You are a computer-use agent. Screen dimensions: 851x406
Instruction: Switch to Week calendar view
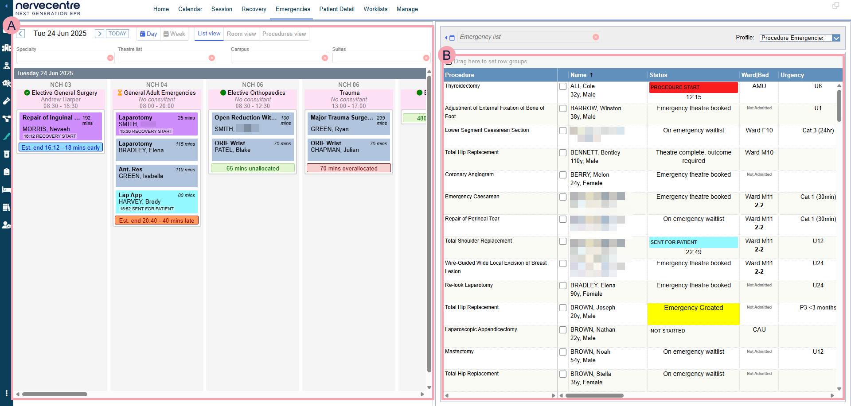coord(174,34)
